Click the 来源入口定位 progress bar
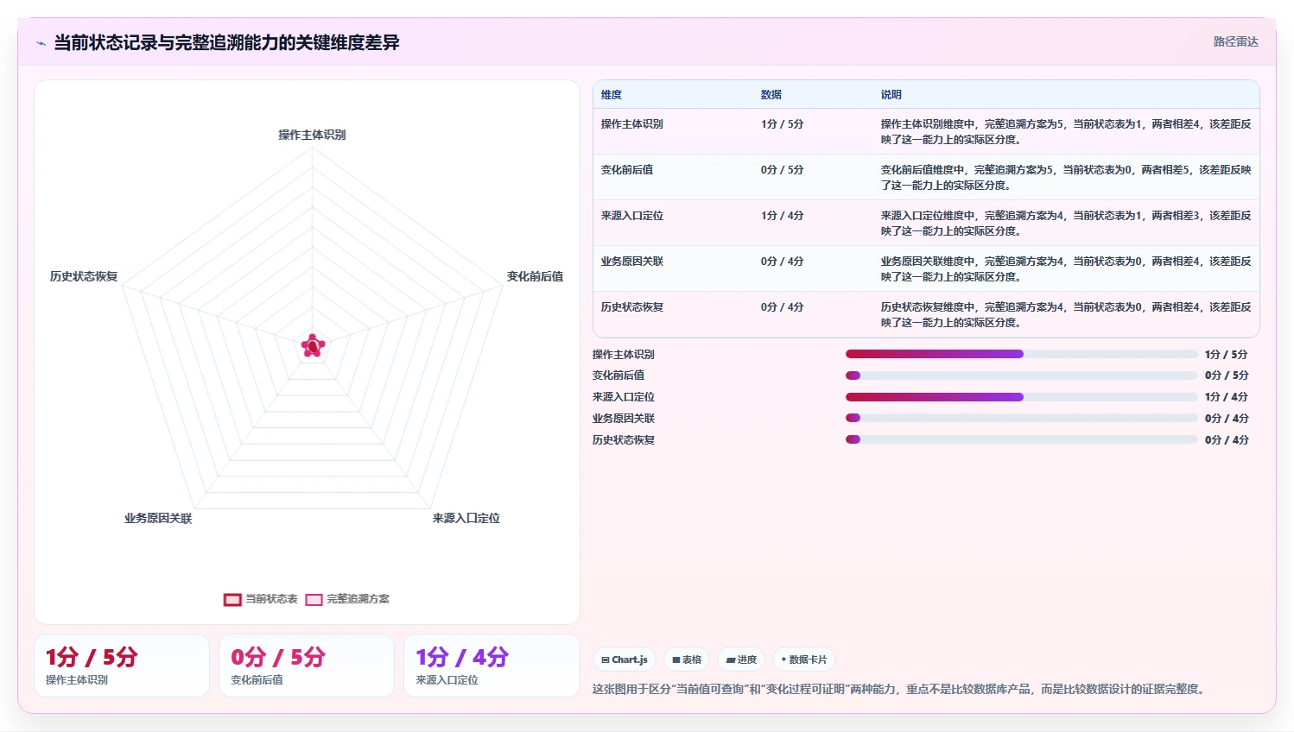This screenshot has height=732, width=1294. (1022, 397)
